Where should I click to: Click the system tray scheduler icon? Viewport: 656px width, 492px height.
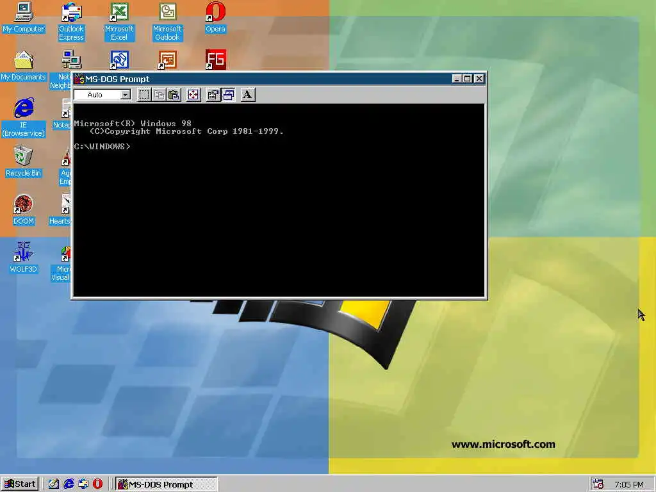point(598,484)
